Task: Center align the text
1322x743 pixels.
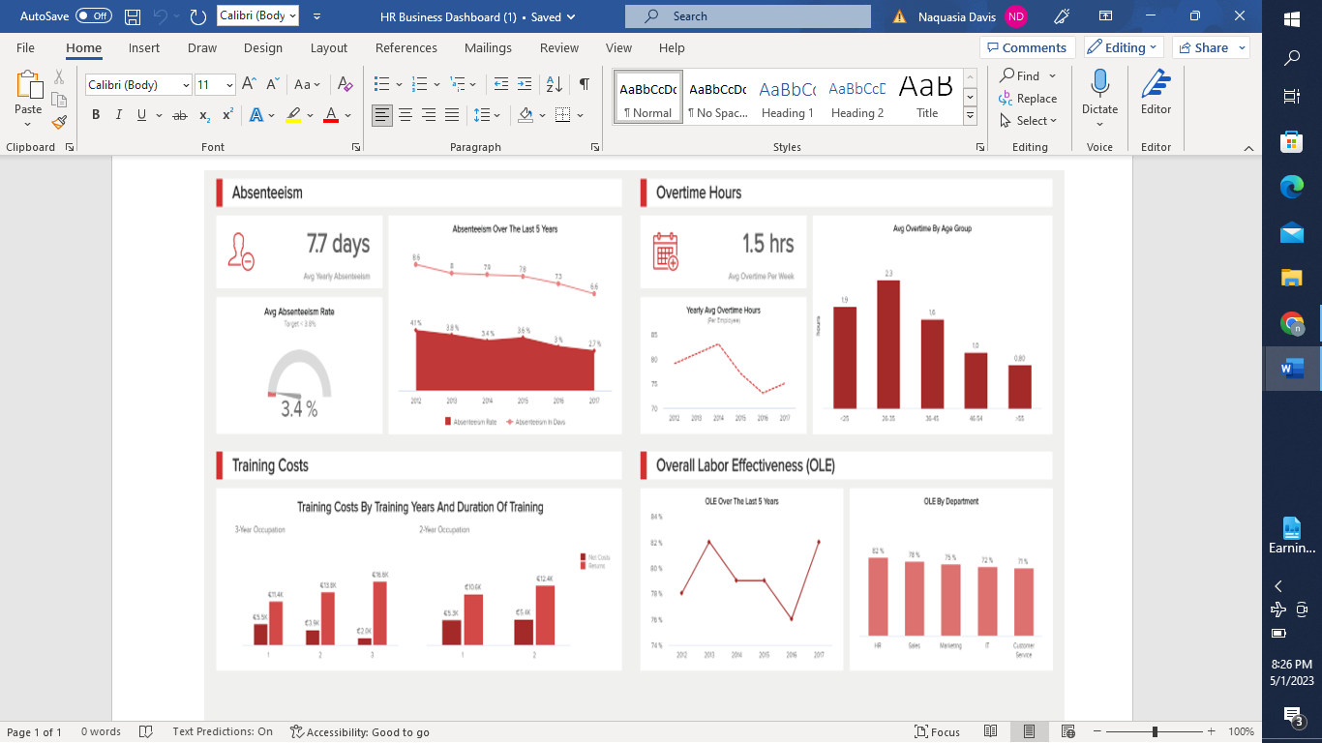Action: click(406, 115)
